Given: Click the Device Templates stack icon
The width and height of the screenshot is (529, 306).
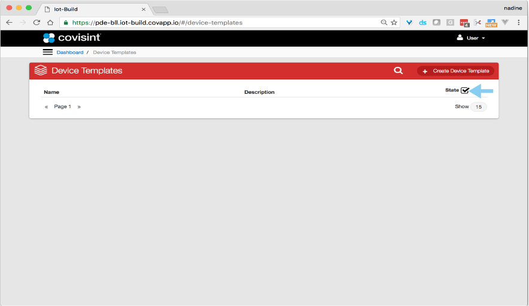Looking at the screenshot, I should (x=41, y=71).
